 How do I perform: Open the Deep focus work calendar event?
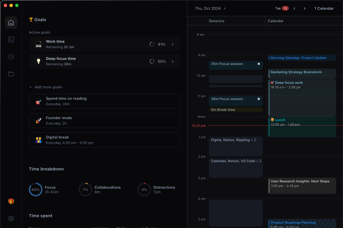click(x=302, y=98)
